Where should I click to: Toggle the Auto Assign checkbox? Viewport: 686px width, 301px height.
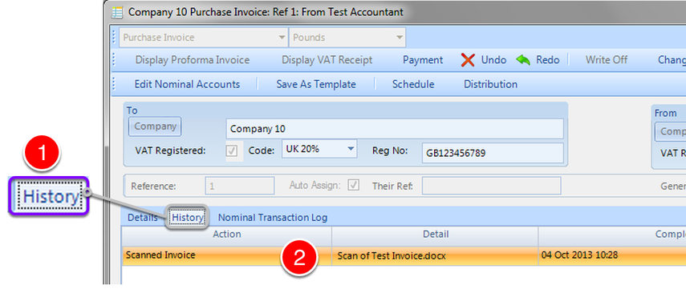point(353,186)
